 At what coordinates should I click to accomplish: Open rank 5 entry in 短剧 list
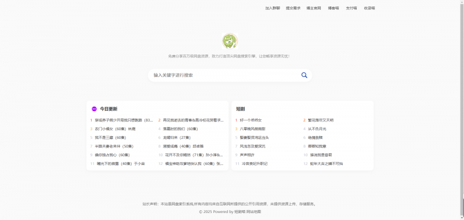tap(254, 138)
